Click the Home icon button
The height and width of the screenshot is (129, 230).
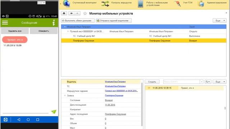click(64, 13)
